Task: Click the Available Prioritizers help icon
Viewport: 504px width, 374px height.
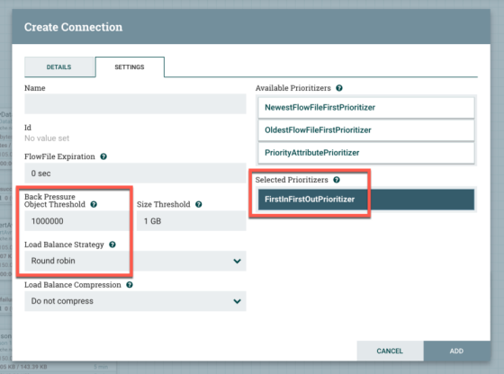Action: coord(339,88)
